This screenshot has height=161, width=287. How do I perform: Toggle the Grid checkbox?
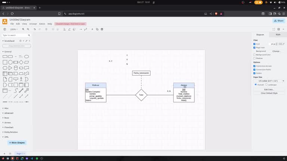point(254,44)
